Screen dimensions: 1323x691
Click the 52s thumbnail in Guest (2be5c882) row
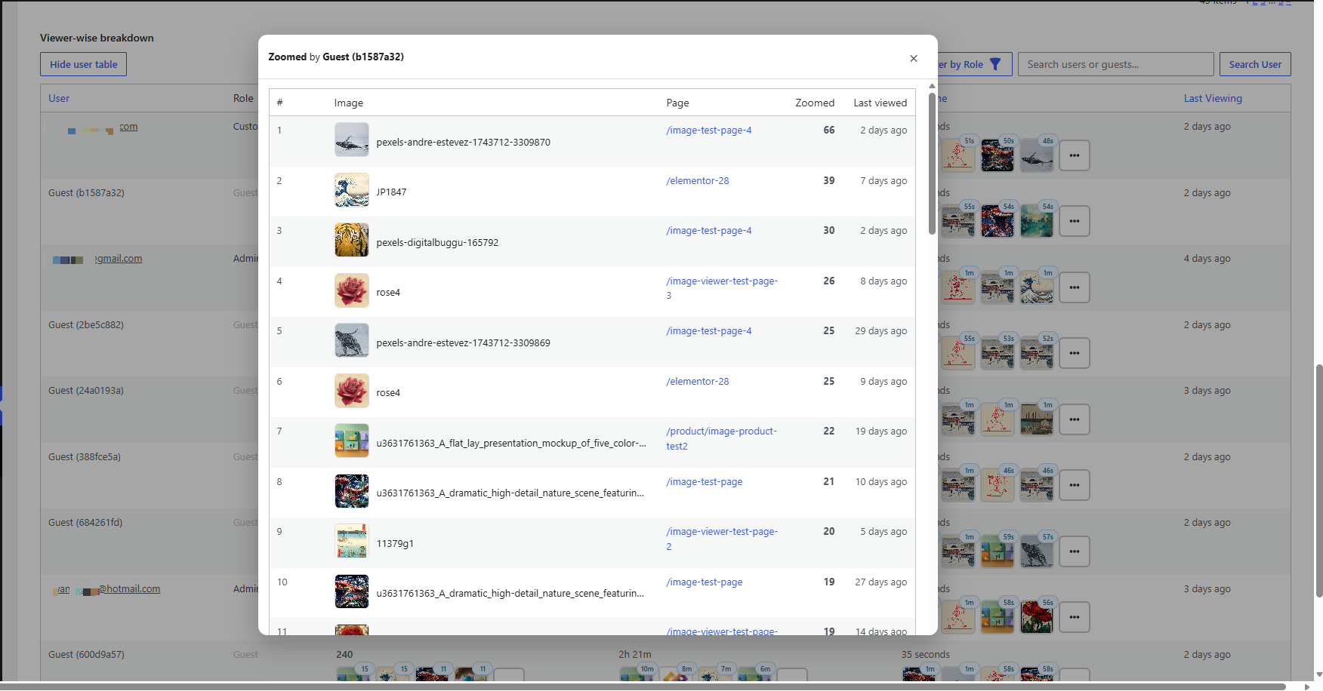(1037, 354)
